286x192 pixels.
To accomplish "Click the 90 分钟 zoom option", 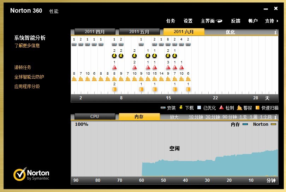I will [x=230, y=117].
